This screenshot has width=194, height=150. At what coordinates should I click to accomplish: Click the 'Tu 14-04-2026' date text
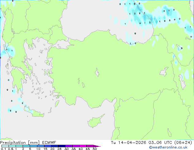pyautogui.click(x=129, y=143)
